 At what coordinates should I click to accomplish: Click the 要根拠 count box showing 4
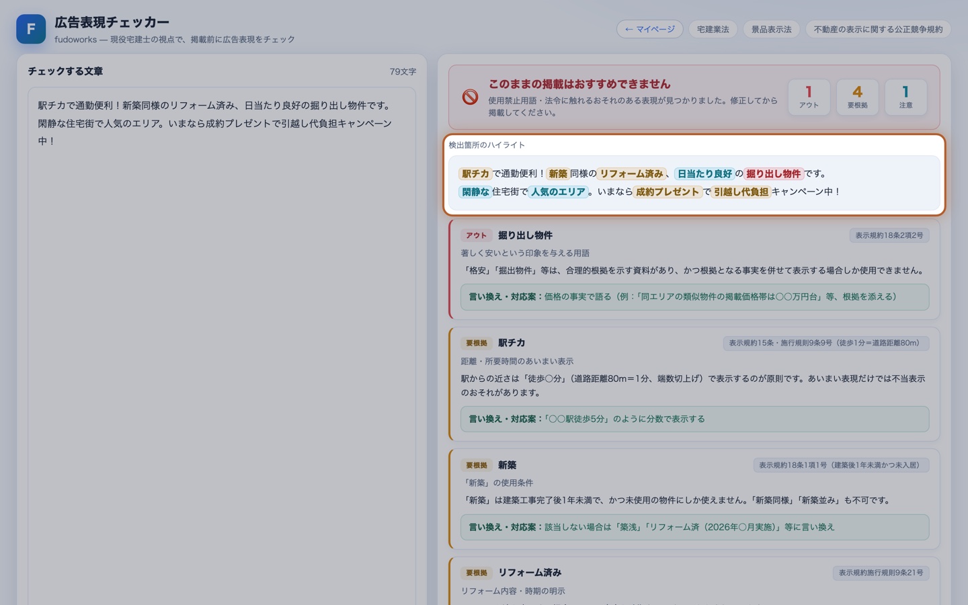point(857,97)
